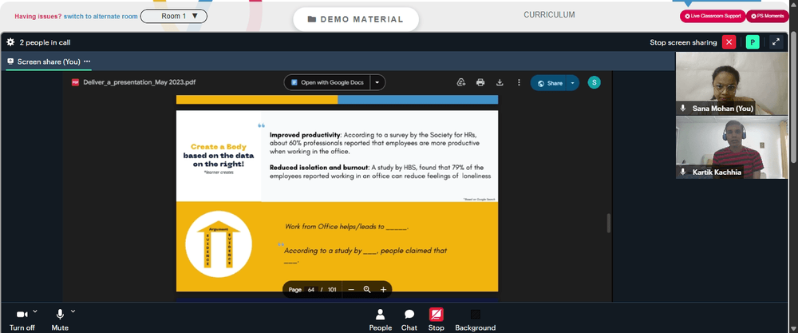Expand microphone options chevron
The image size is (798, 333).
pyautogui.click(x=73, y=311)
